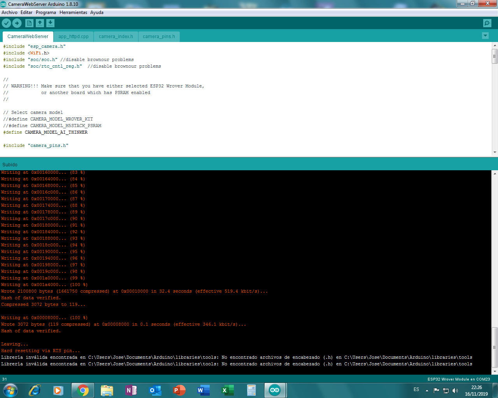
Task: Click the #define CAMERA_MODEL_AI_THINKER line
Action: pos(46,132)
